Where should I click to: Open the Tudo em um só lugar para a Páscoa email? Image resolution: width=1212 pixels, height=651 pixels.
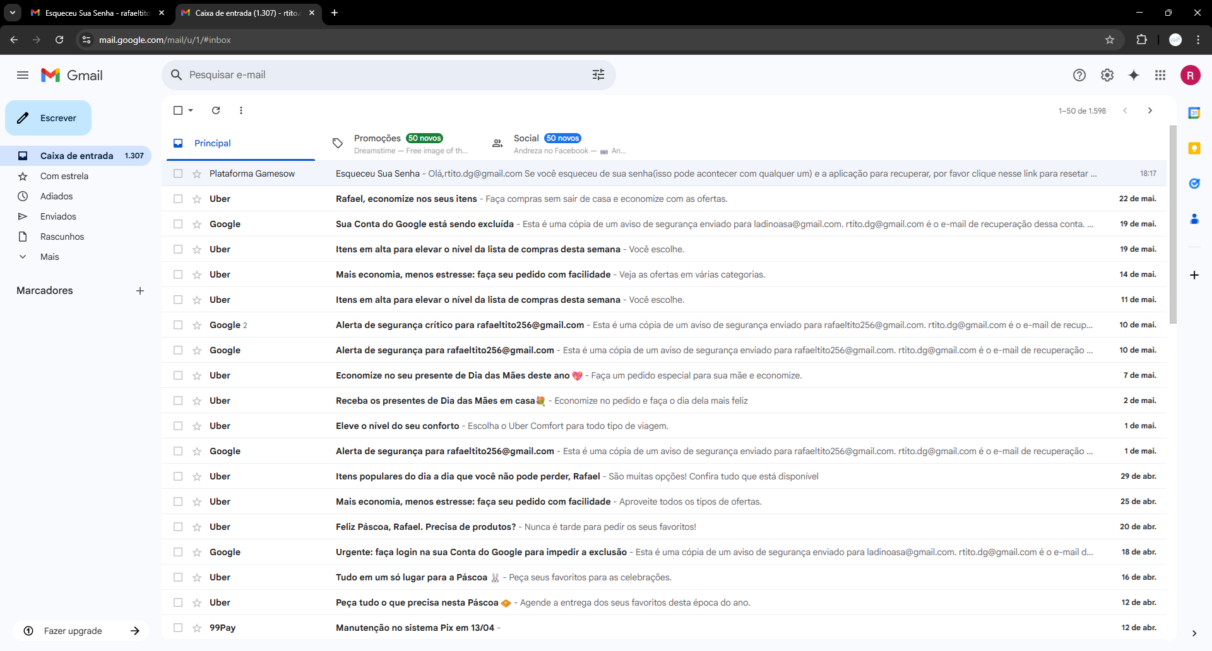coord(664,577)
